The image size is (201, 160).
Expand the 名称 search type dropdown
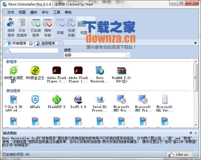(128, 55)
